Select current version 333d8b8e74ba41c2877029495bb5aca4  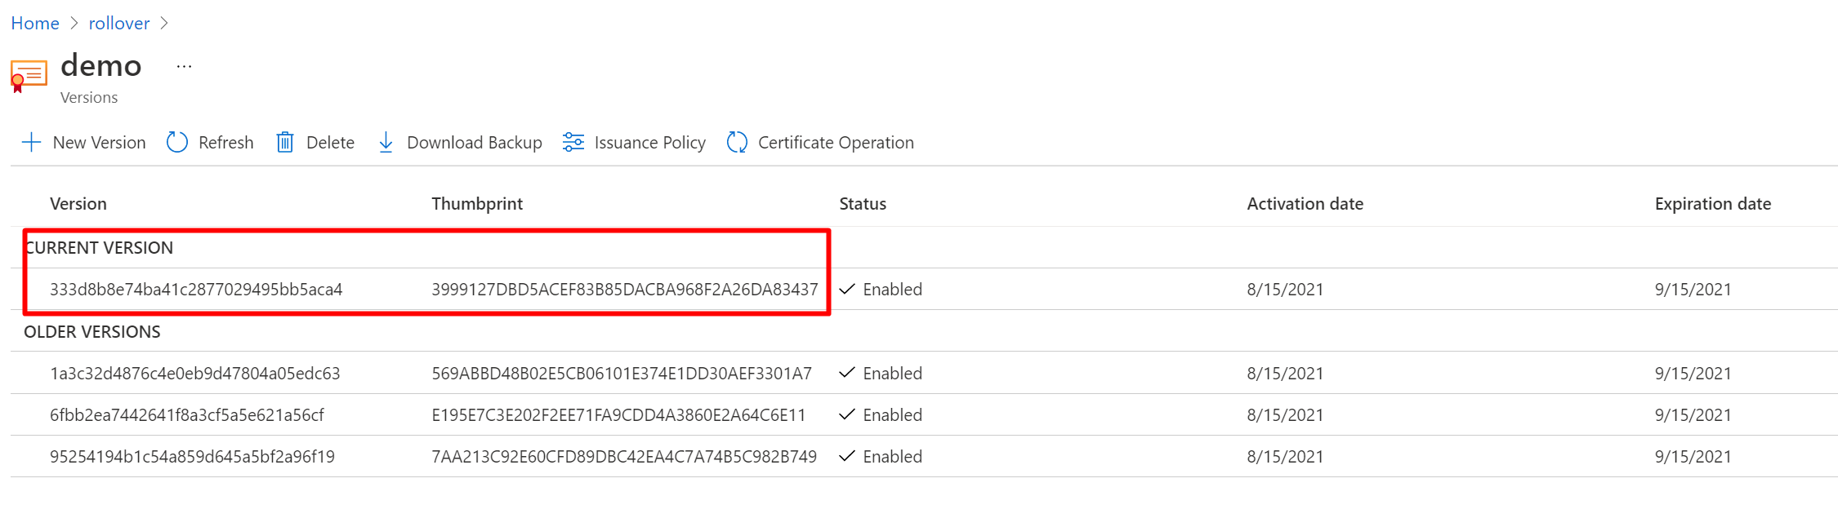196,290
